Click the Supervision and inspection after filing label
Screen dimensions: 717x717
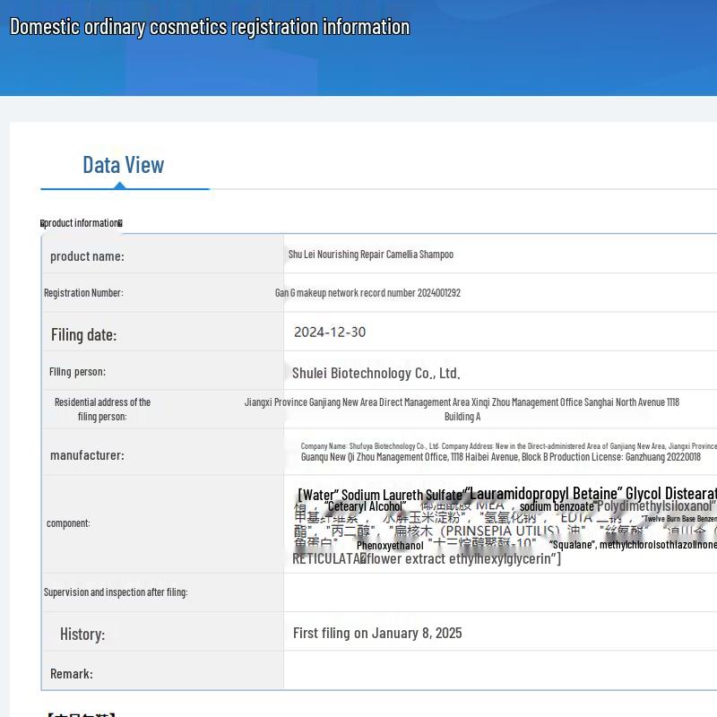(116, 592)
